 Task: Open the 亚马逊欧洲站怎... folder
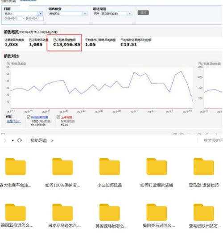point(204,212)
